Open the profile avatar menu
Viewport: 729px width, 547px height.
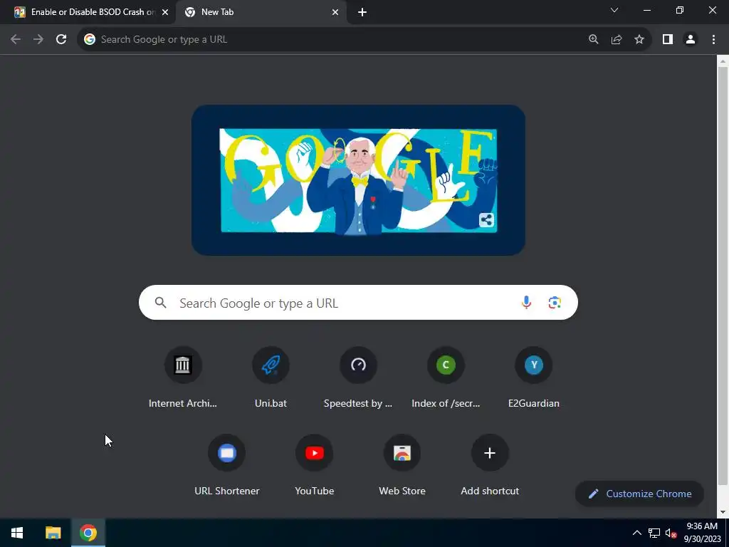[x=691, y=40]
